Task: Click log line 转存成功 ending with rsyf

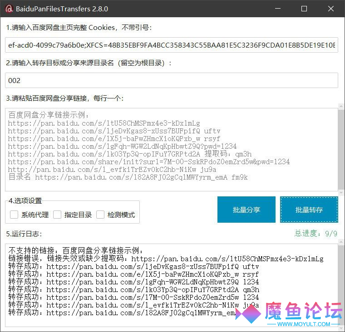Action: point(134,274)
